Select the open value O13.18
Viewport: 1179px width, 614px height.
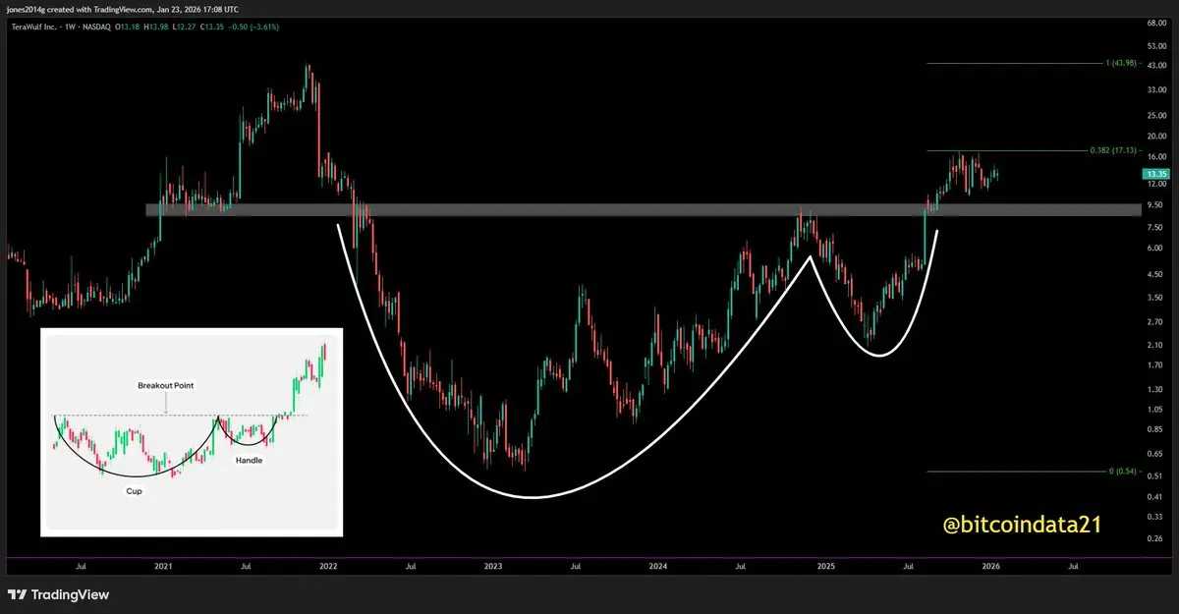[128, 27]
